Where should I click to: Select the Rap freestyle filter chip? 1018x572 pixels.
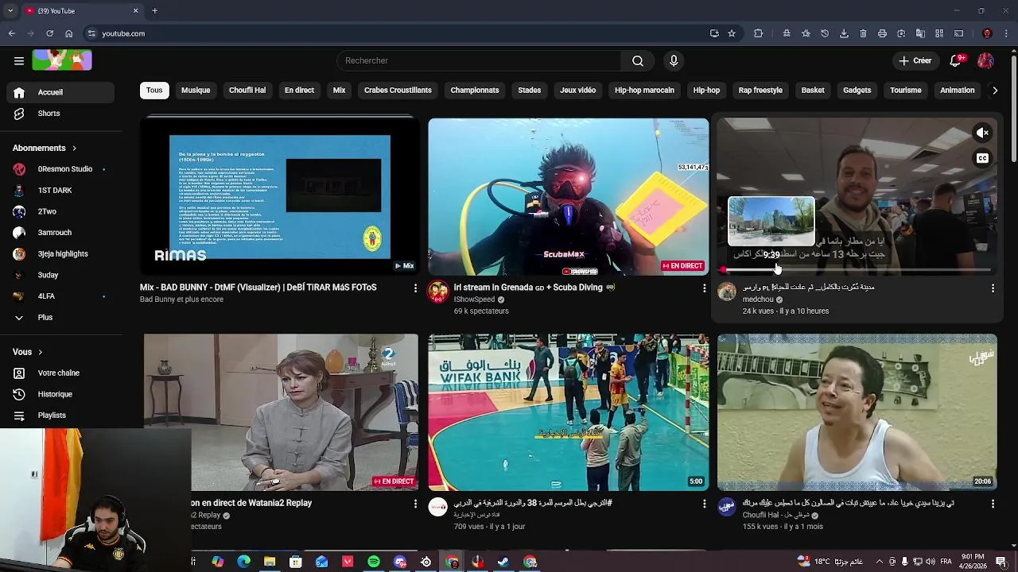point(760,91)
